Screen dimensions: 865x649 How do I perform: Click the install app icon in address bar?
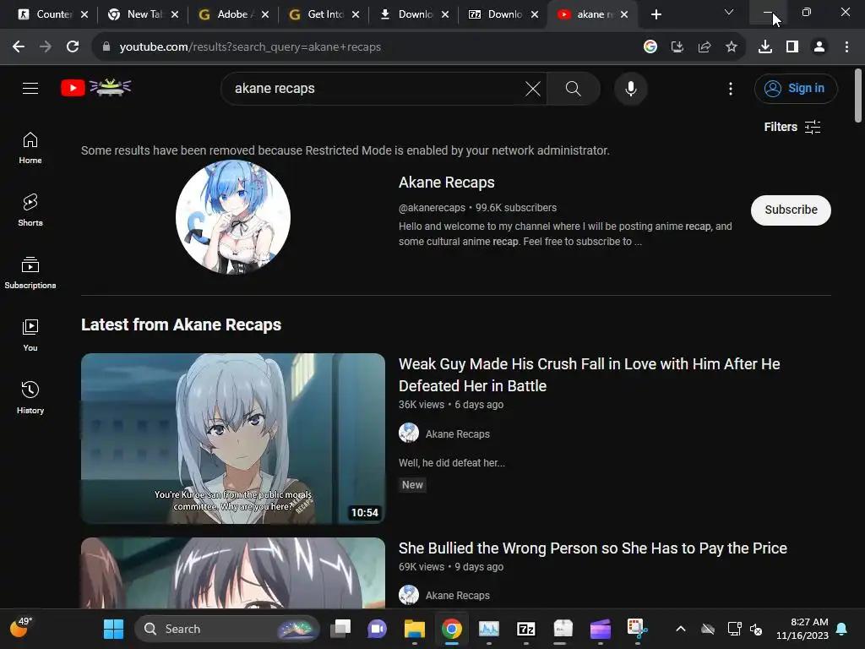pos(677,47)
